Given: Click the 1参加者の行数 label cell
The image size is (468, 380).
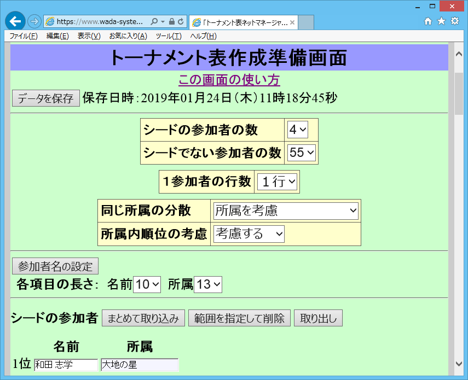Looking at the screenshot, I should pyautogui.click(x=206, y=182).
